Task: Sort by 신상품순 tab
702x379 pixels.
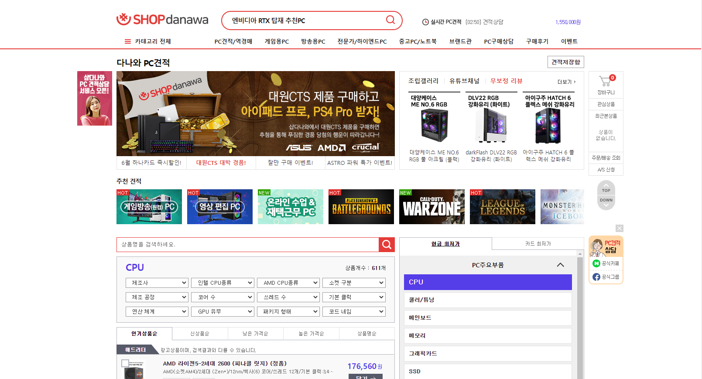Action: (x=200, y=334)
